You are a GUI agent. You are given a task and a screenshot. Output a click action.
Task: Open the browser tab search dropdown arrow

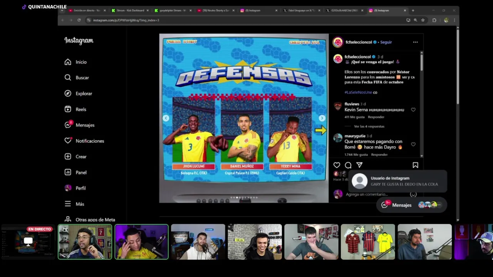(62, 10)
